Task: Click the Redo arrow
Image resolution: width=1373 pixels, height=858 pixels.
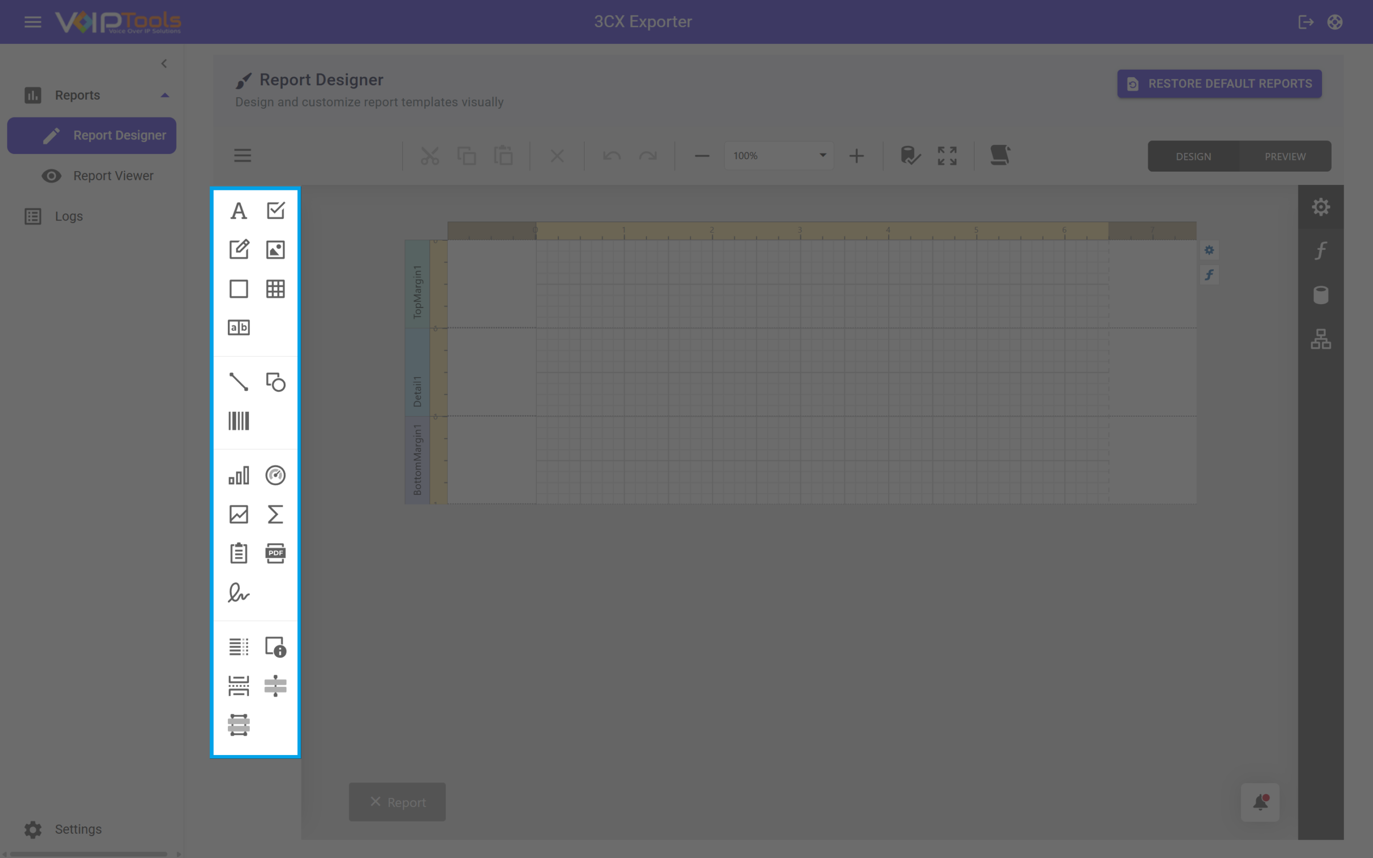Action: point(648,156)
